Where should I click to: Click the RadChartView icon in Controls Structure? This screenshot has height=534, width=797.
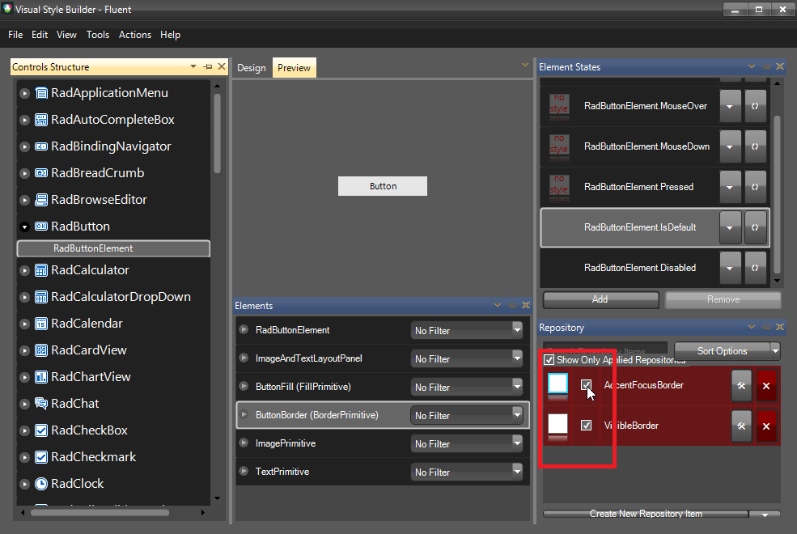point(42,376)
